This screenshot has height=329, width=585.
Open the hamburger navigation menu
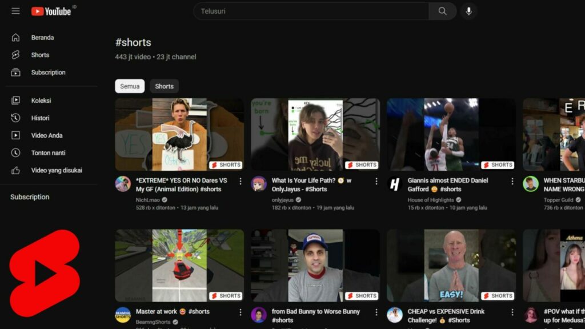(15, 10)
